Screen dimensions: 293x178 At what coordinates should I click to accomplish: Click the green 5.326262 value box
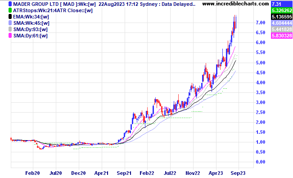pyautogui.click(x=282, y=10)
